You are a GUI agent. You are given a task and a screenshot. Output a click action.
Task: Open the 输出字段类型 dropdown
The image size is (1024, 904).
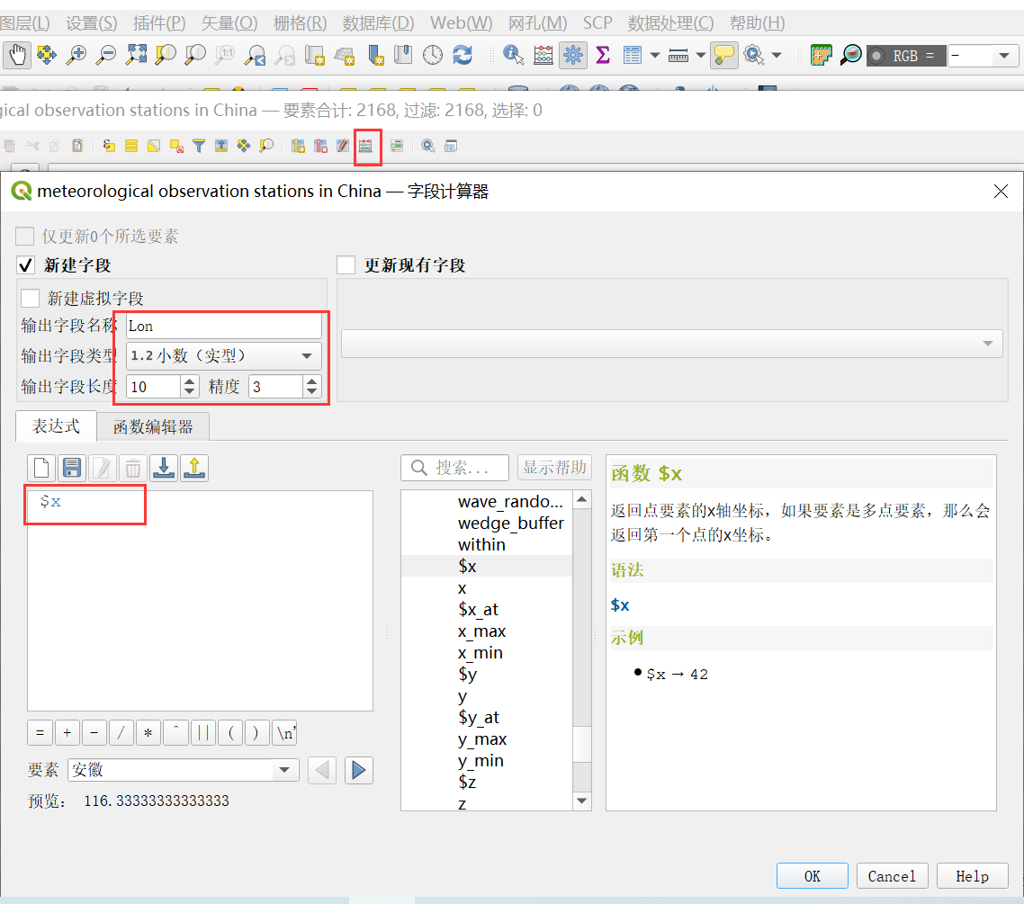[x=223, y=355]
